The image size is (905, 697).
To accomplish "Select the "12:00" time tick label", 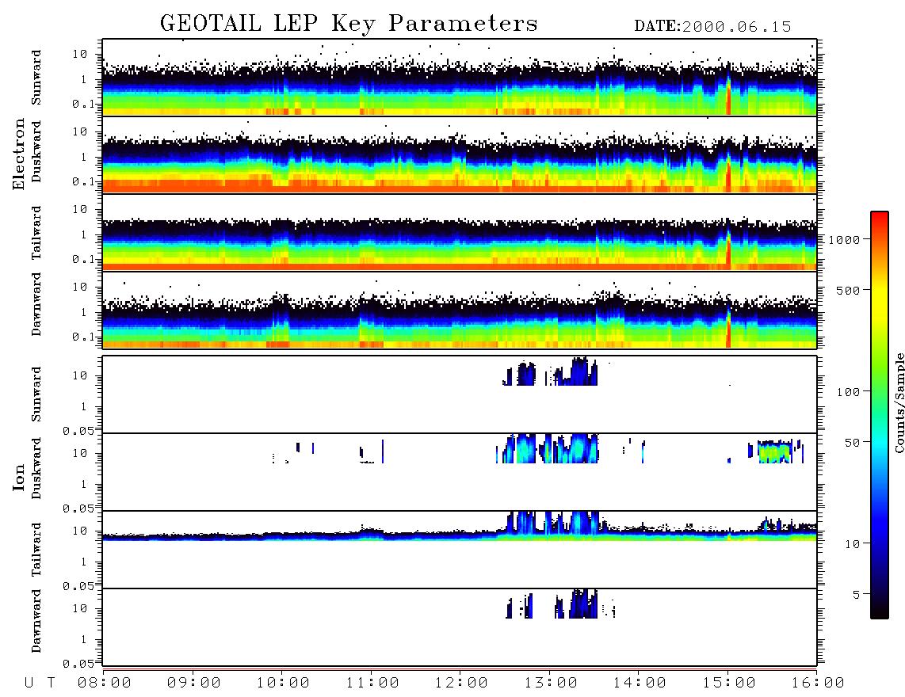I will (462, 684).
